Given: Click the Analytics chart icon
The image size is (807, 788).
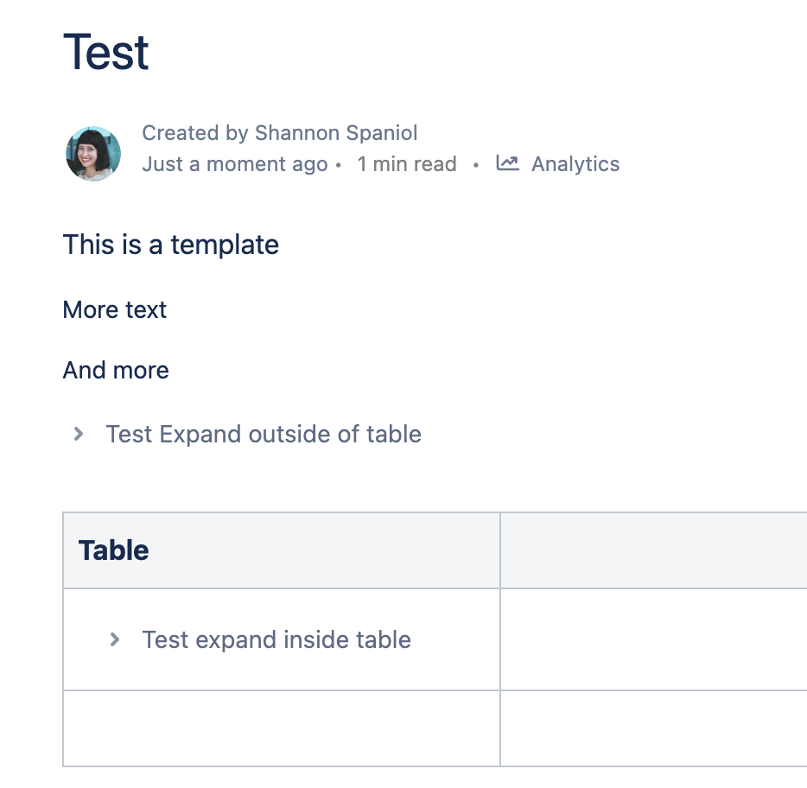Looking at the screenshot, I should pos(507,163).
